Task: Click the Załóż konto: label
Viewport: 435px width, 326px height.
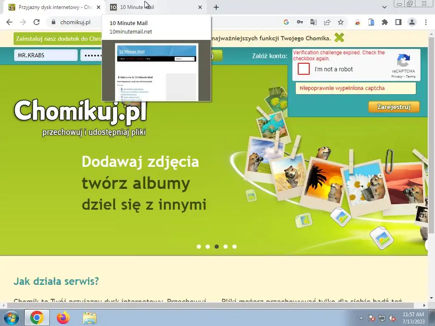Action: tap(269, 56)
